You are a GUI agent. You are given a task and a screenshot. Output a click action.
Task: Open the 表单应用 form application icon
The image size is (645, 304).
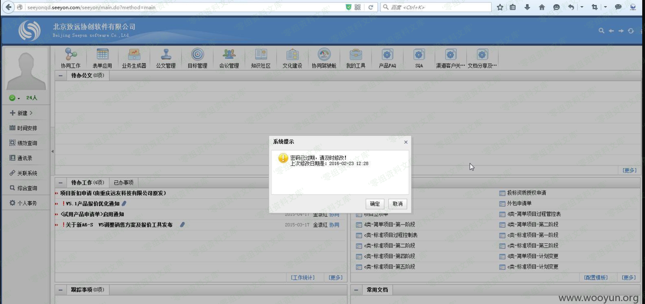(102, 55)
